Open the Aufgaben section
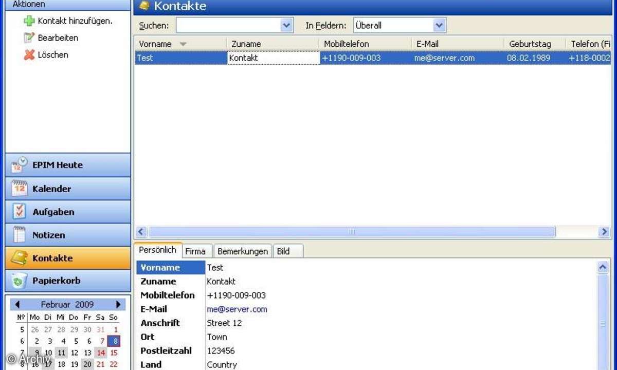Image resolution: width=617 pixels, height=370 pixels. pyautogui.click(x=68, y=212)
